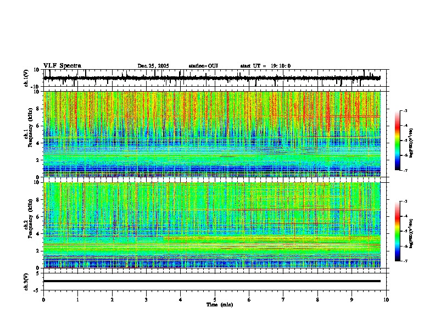Click the time axis tick label "5"
This screenshot has width=435, height=336.
[x=215, y=300]
